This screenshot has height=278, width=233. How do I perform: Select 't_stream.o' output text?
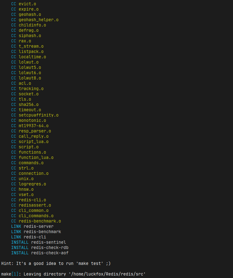tap(31, 46)
